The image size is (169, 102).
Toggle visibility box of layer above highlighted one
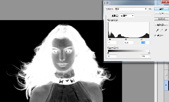pyautogui.click(x=166, y=75)
